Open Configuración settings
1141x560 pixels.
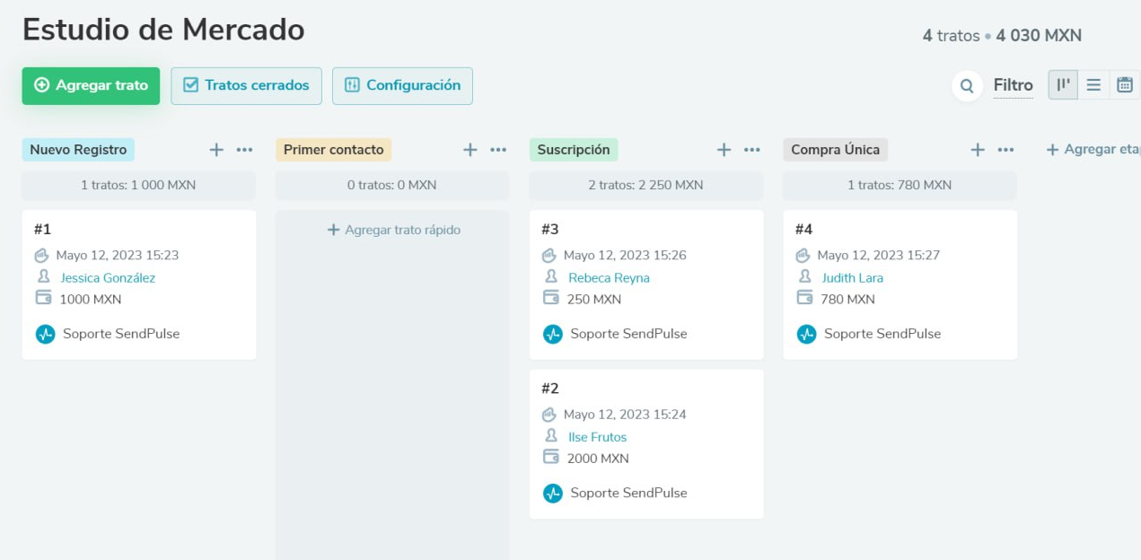tap(402, 85)
